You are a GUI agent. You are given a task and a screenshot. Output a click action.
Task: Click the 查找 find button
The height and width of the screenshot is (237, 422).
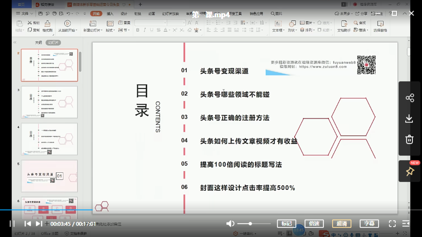tap(360, 23)
